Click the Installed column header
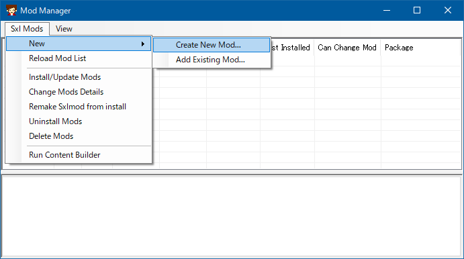 pos(292,48)
